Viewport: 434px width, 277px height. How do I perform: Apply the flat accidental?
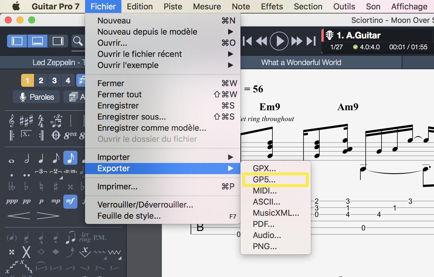tap(26, 186)
